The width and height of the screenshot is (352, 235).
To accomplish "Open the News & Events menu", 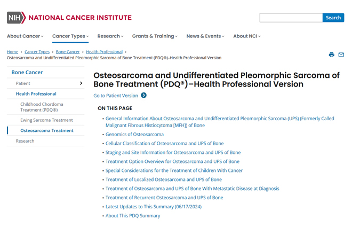I will 205,36.
